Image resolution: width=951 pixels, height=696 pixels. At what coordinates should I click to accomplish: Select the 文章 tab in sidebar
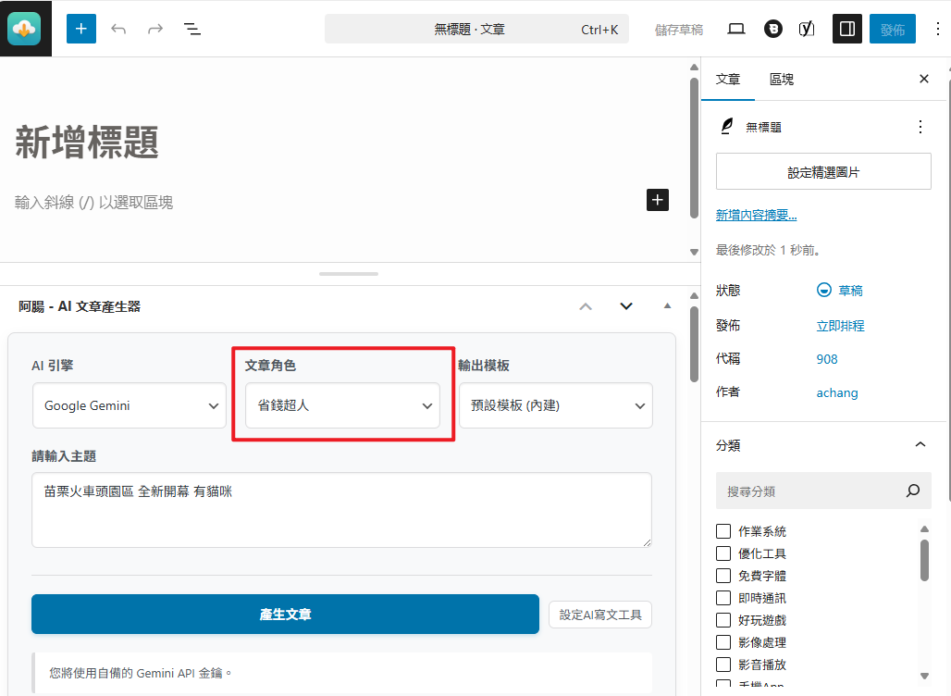728,80
